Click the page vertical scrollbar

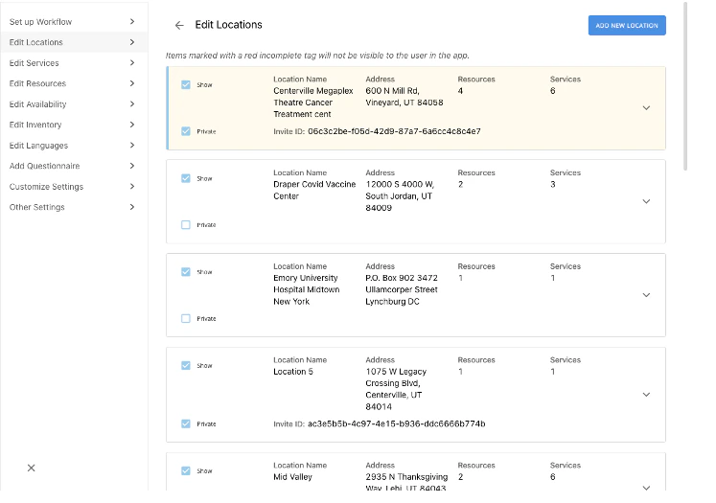[685, 86]
